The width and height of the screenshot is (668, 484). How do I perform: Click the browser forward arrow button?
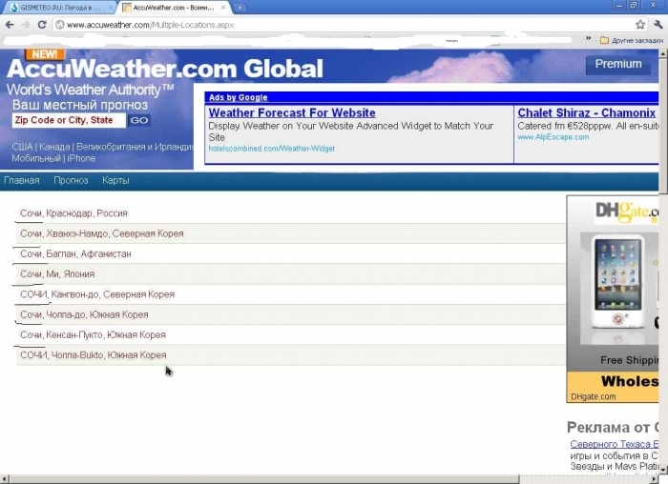26,25
